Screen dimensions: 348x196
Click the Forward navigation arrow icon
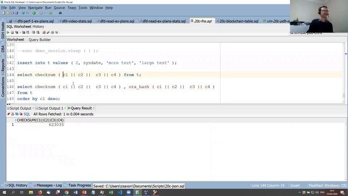coord(28,13)
